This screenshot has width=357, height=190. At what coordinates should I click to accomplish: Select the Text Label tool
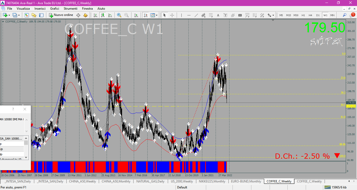tap(225, 15)
